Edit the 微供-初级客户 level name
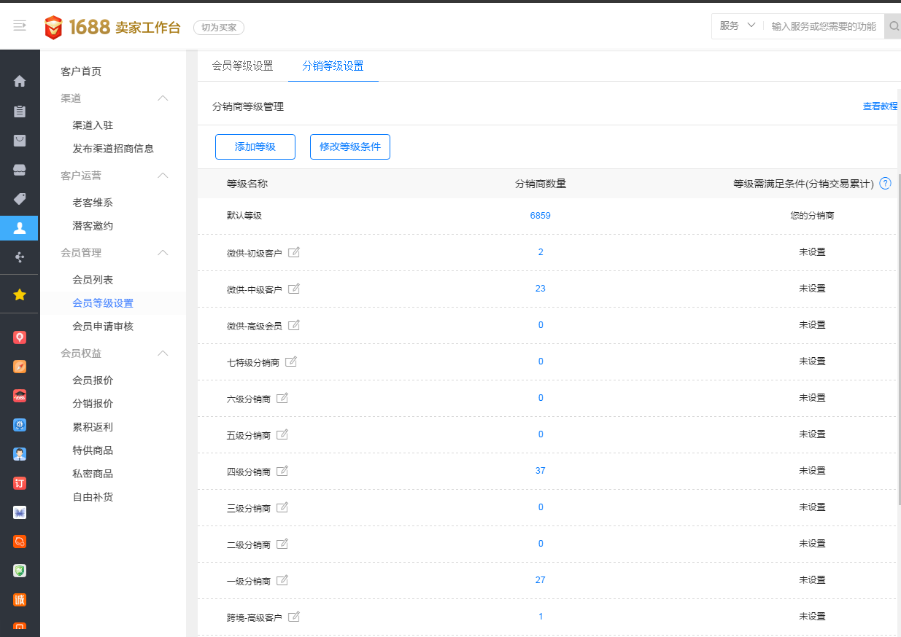901x637 pixels. (294, 252)
